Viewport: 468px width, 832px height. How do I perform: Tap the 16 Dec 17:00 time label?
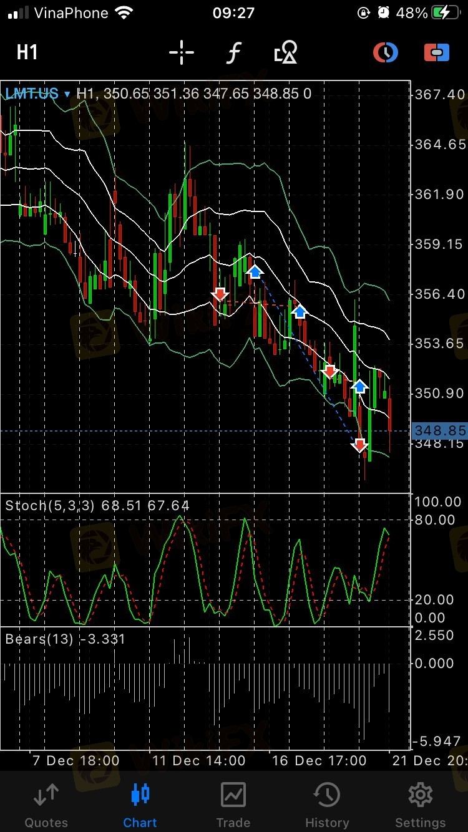pyautogui.click(x=319, y=760)
